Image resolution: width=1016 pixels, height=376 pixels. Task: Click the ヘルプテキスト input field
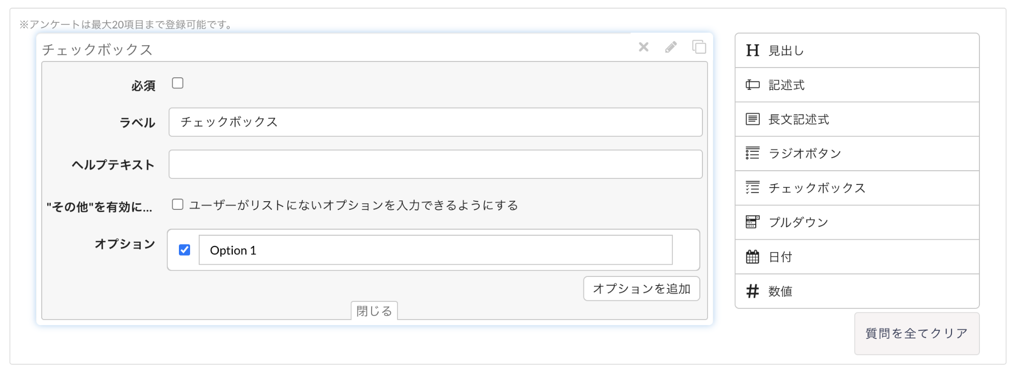tap(436, 164)
